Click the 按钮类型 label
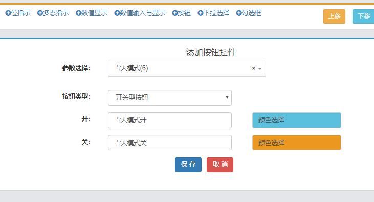 click(x=76, y=96)
